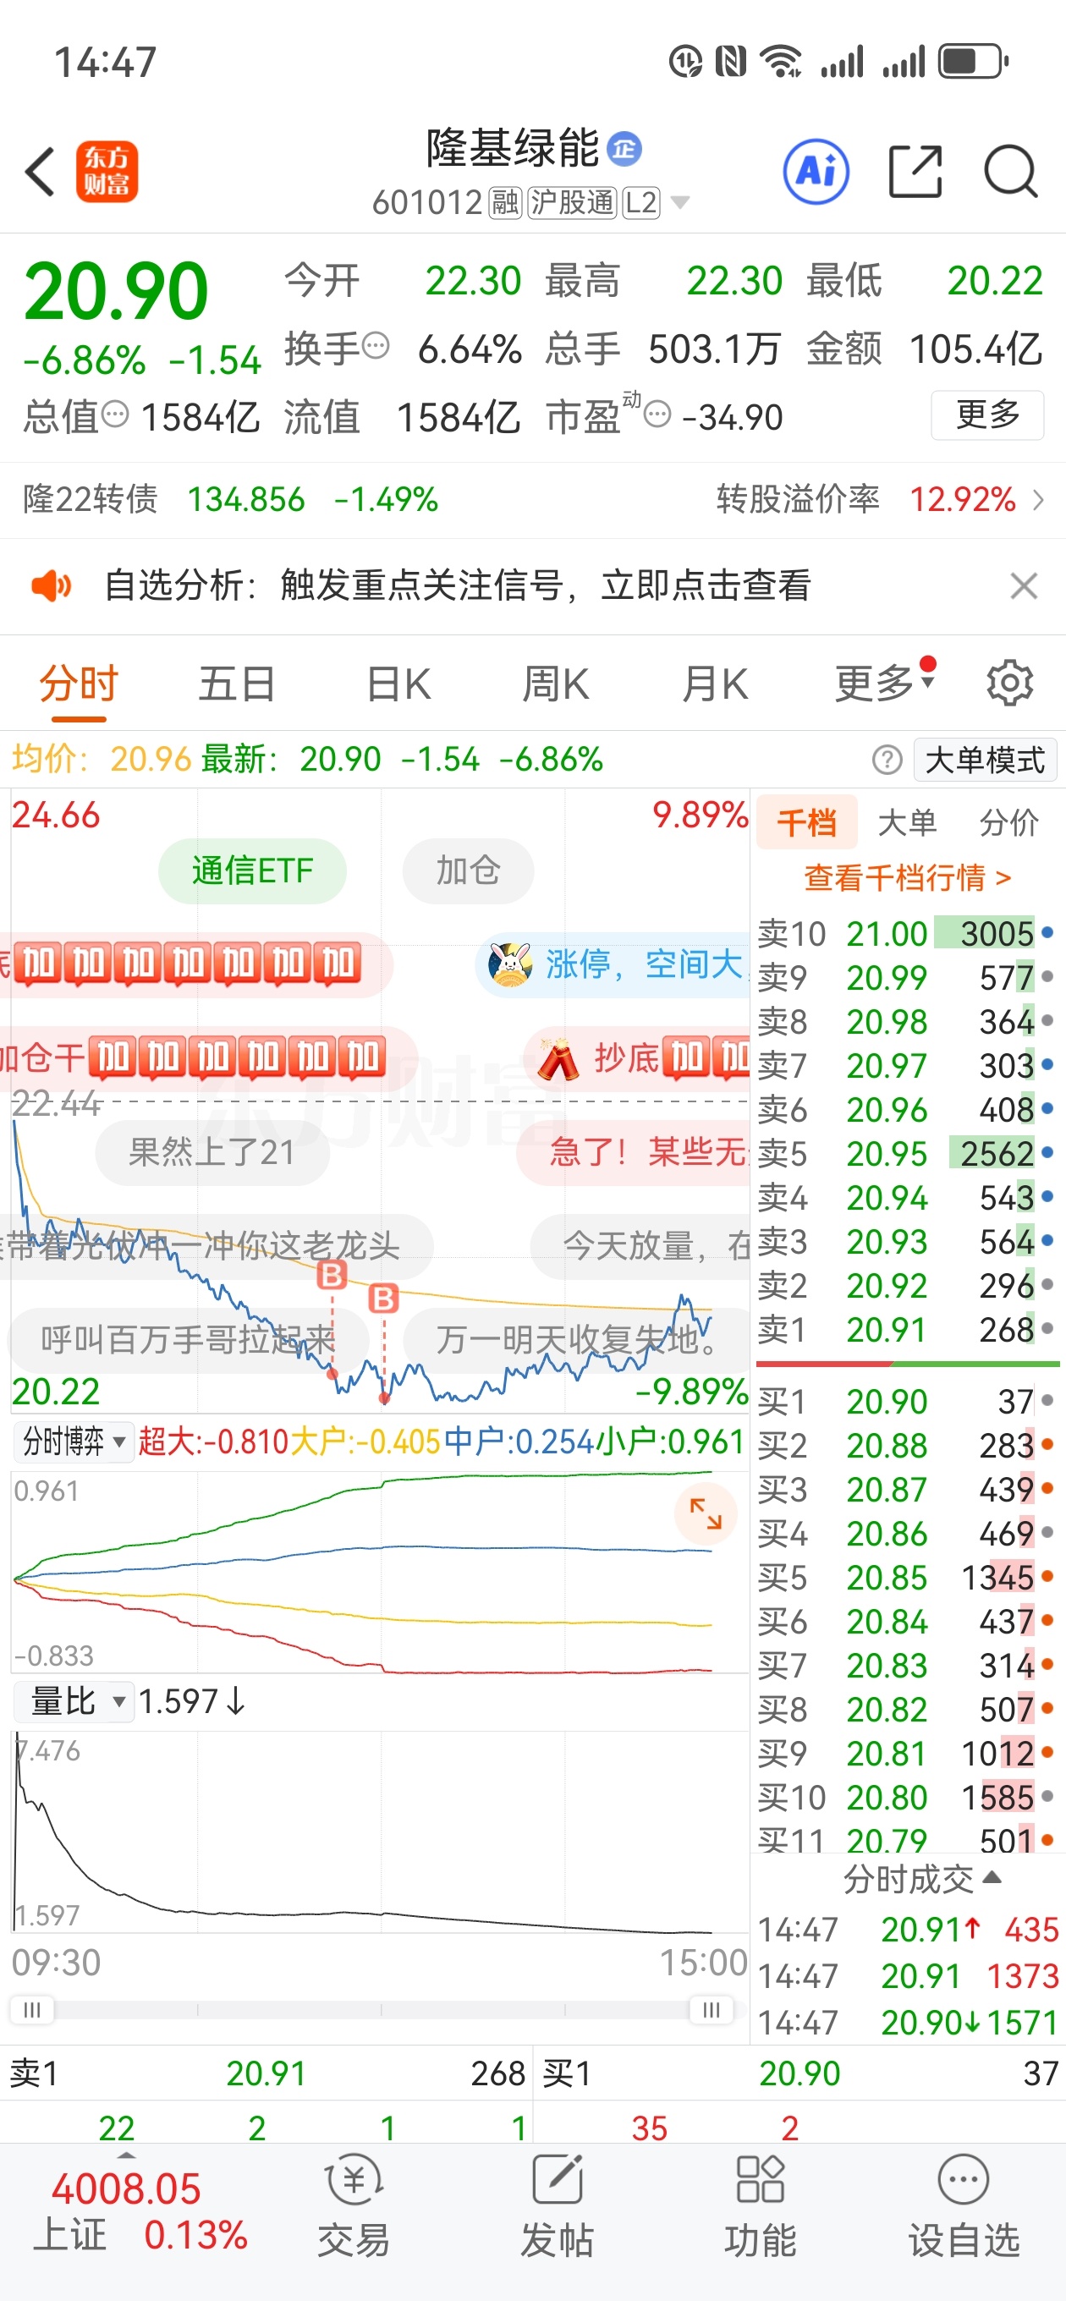The image size is (1066, 2301).
Task: Tap the 企 enterprise badge beside 隆基绿能
Action: pyautogui.click(x=624, y=148)
